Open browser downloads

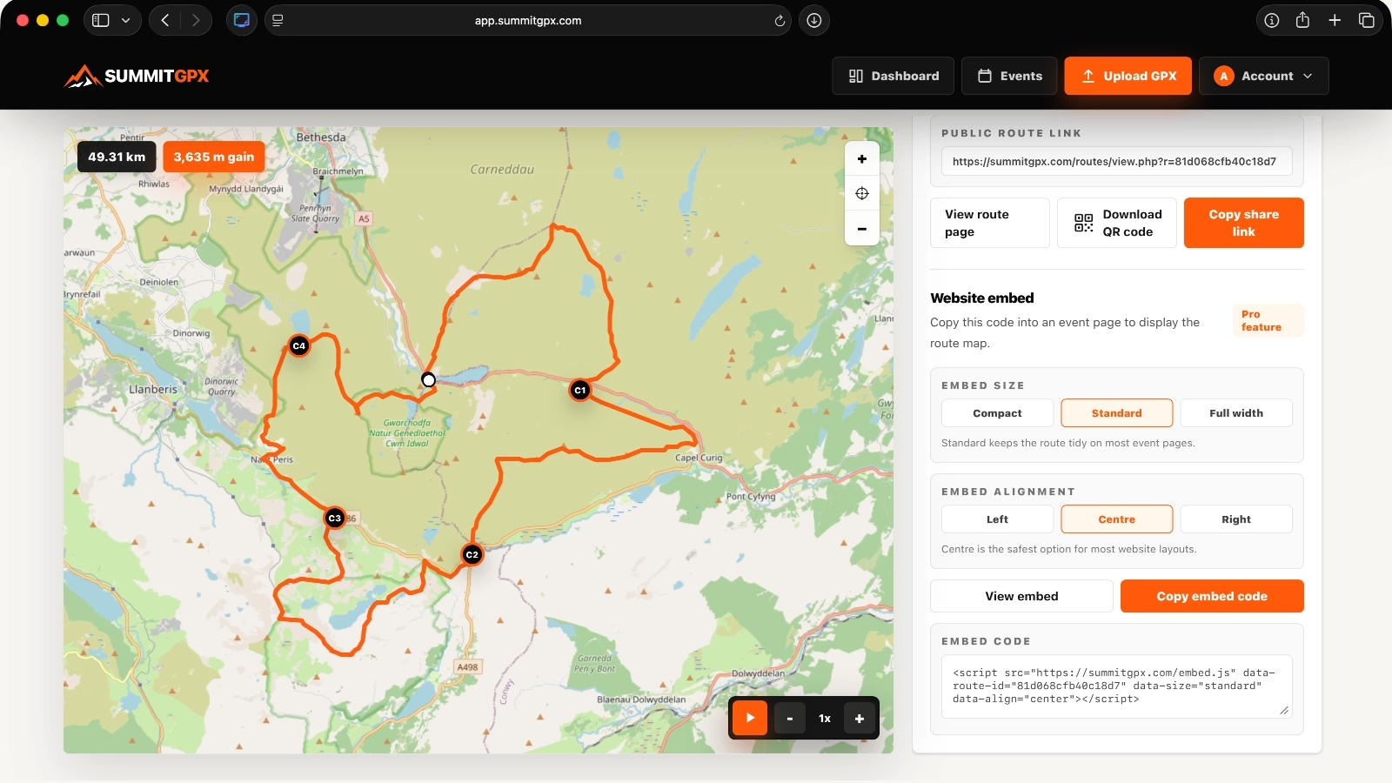pos(814,20)
